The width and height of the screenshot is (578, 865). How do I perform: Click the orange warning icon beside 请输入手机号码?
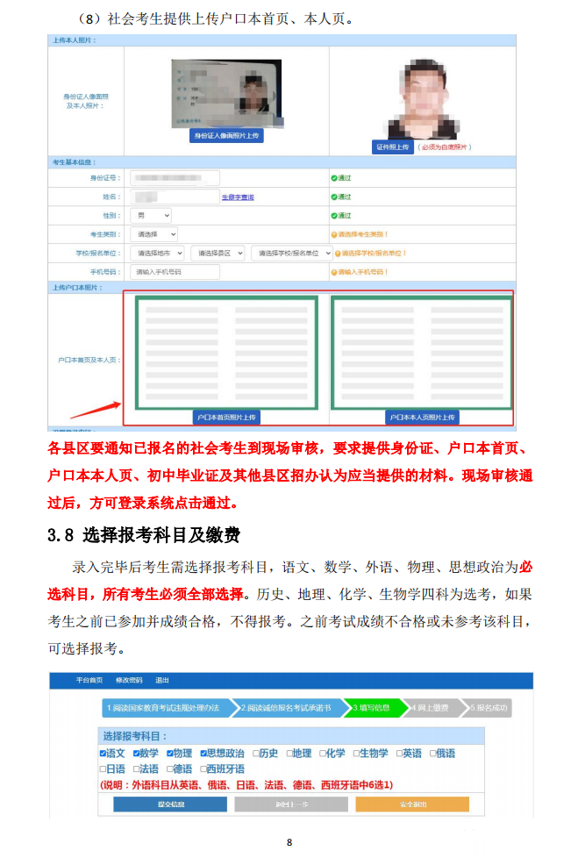(x=334, y=272)
